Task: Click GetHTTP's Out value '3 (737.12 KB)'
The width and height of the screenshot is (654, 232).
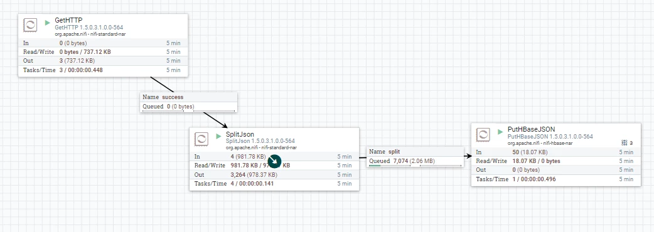Action: 77,61
